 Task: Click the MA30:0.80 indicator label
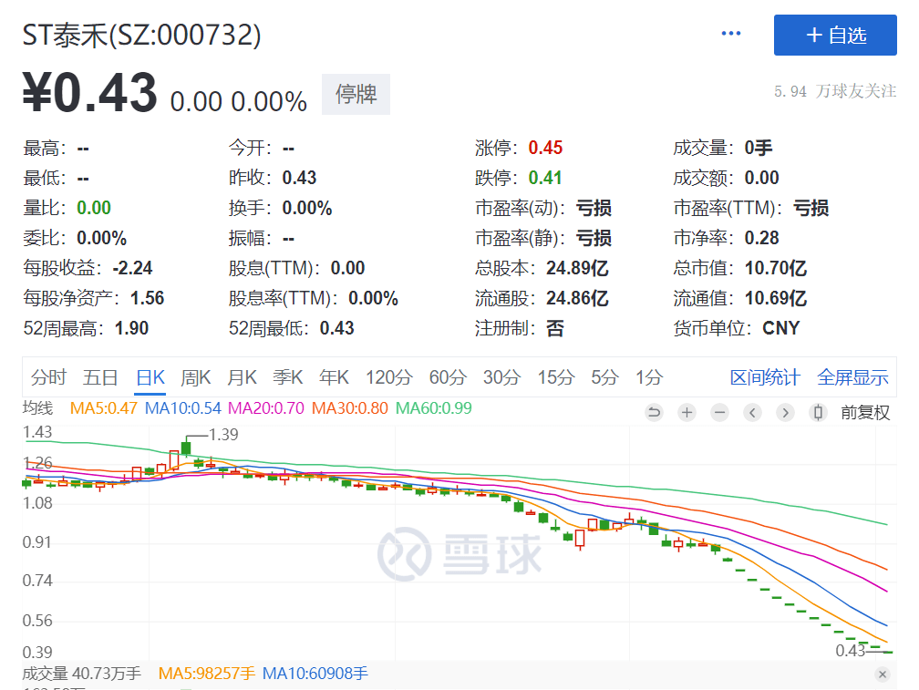click(350, 408)
